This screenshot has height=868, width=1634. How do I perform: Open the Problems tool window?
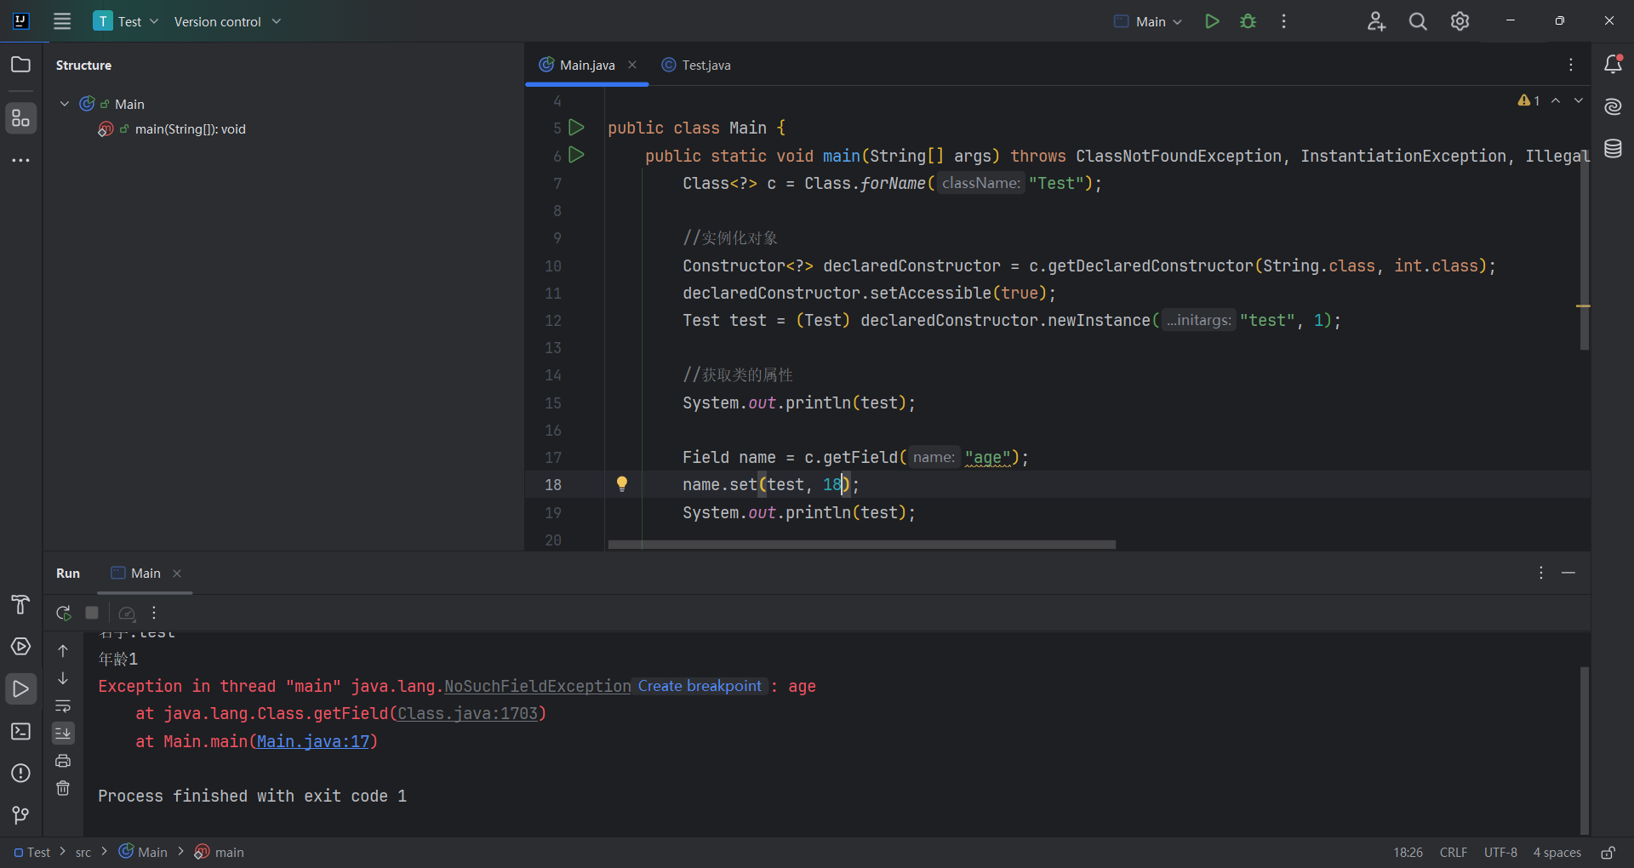[21, 774]
